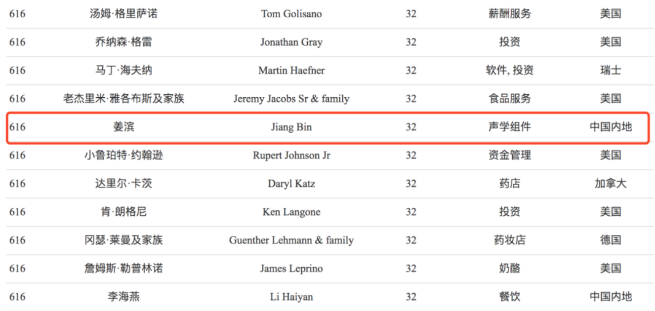Select the 声学组件 industry cell

[509, 127]
